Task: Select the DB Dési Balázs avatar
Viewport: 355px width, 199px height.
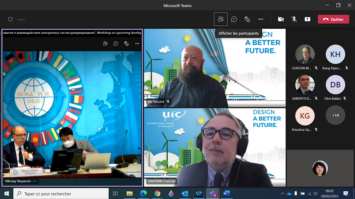Action: (335, 85)
